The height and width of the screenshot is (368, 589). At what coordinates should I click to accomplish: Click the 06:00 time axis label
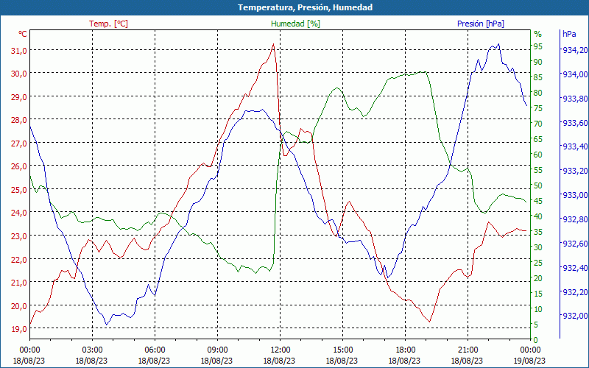pyautogui.click(x=155, y=349)
